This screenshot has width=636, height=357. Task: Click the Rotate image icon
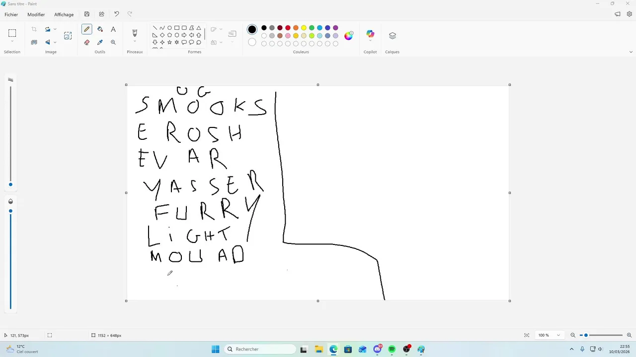[x=48, y=29]
